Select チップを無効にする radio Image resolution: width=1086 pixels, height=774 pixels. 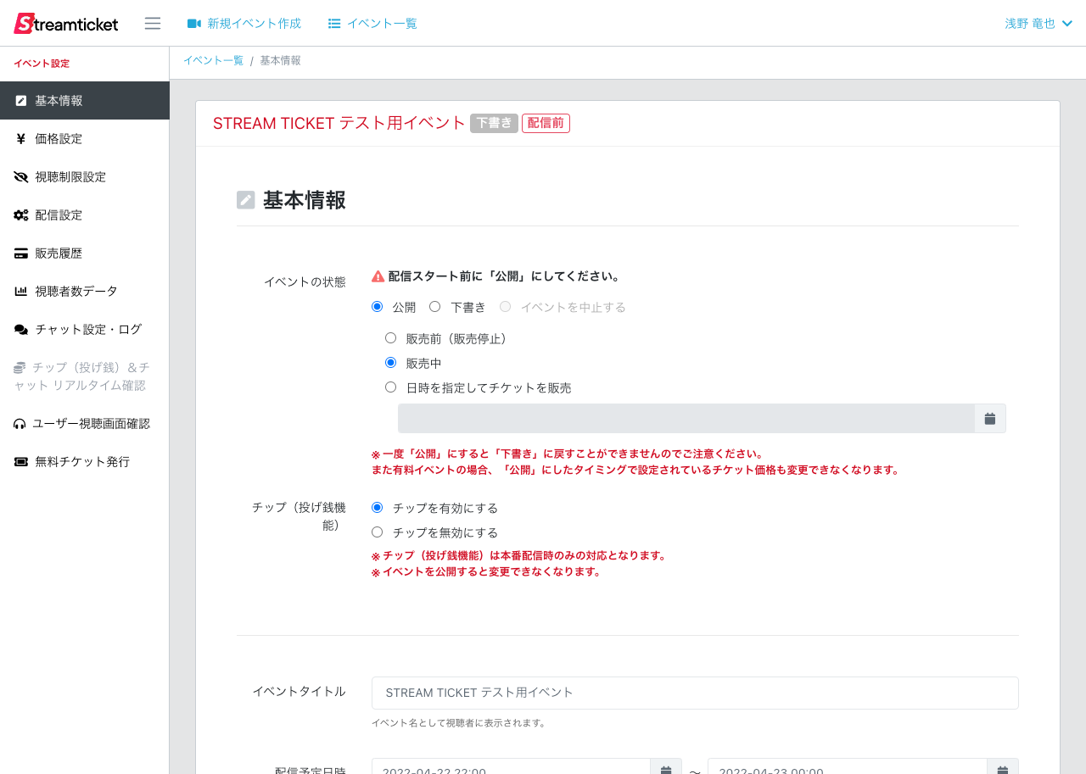pyautogui.click(x=377, y=532)
